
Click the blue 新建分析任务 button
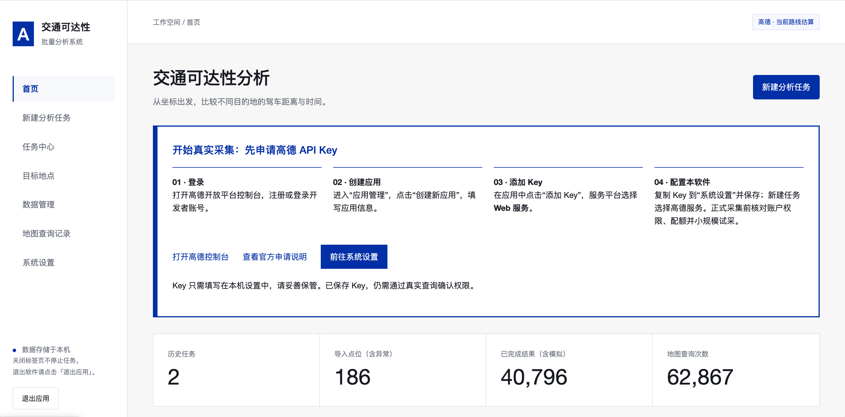pos(786,87)
